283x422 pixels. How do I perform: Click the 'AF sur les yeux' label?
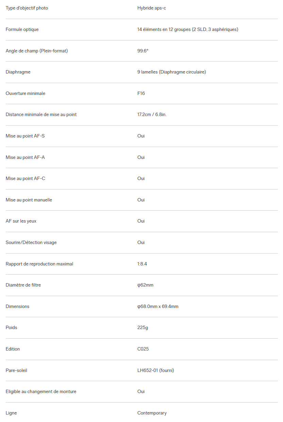[x=21, y=221]
